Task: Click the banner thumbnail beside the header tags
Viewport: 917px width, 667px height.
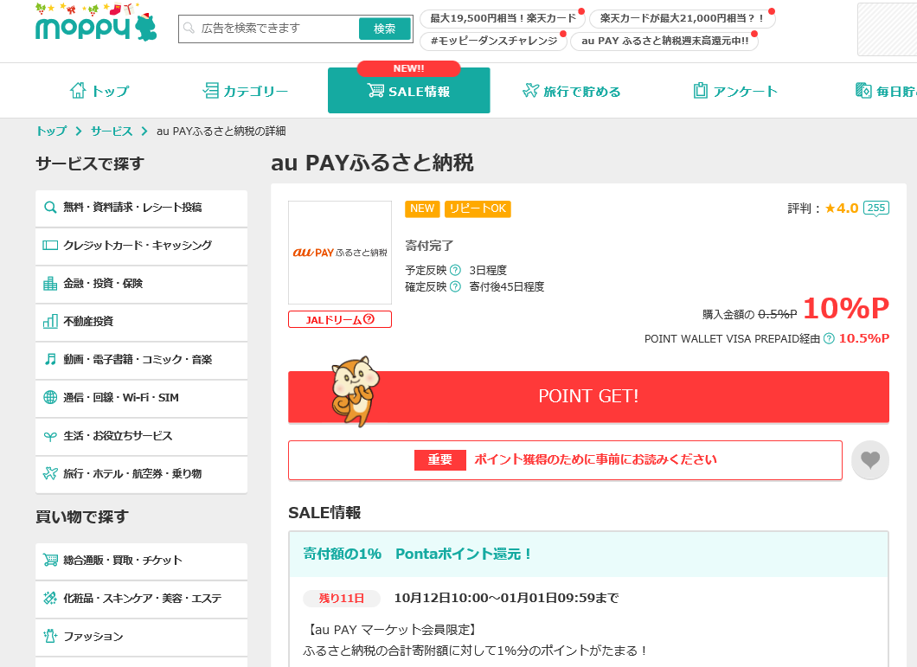Action: (x=888, y=29)
